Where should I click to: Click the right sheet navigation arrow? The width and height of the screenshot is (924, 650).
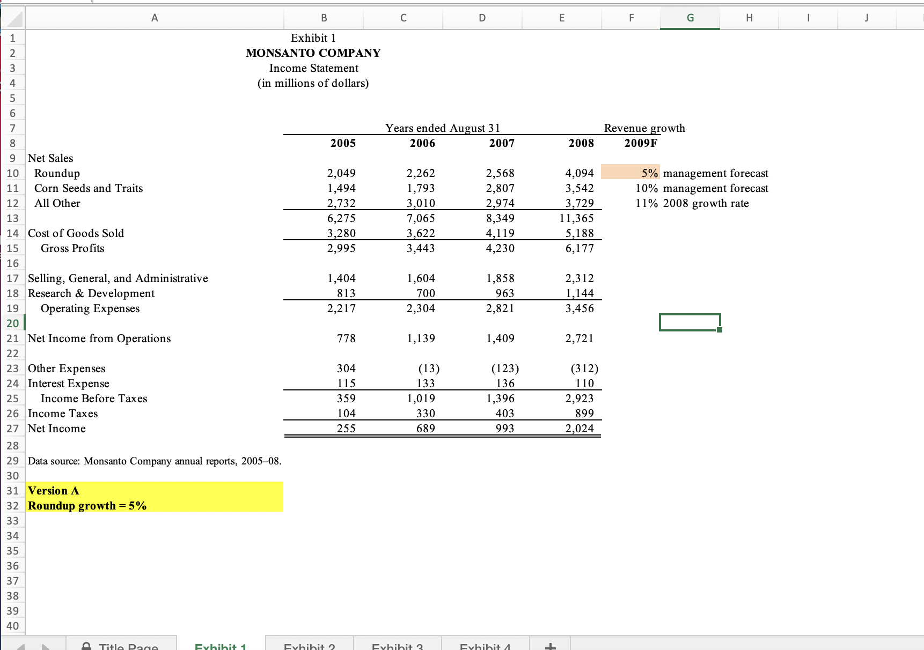(x=46, y=646)
